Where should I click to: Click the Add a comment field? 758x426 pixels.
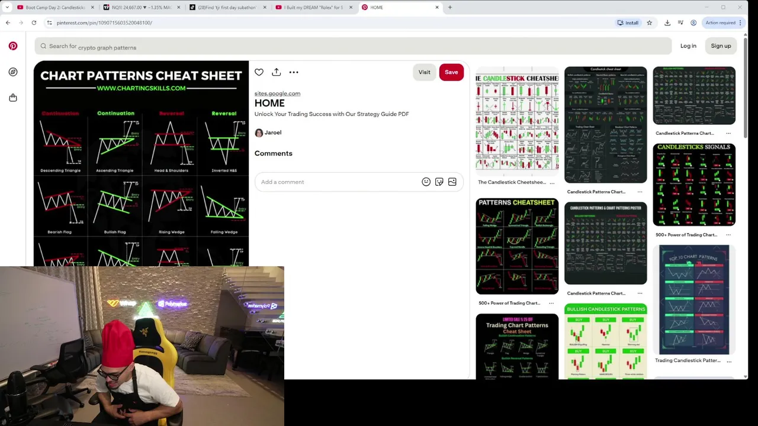pyautogui.click(x=339, y=182)
